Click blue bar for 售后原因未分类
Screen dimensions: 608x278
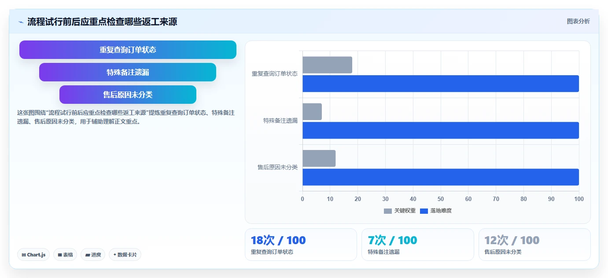point(441,177)
